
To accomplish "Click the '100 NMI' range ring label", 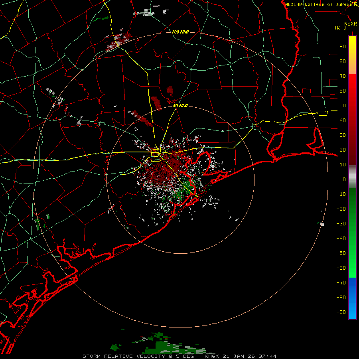I will point(180,32).
